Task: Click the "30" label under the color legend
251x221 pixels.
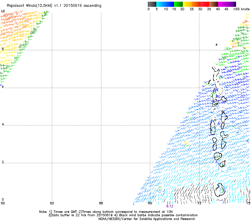Action: pyautogui.click(x=200, y=9)
